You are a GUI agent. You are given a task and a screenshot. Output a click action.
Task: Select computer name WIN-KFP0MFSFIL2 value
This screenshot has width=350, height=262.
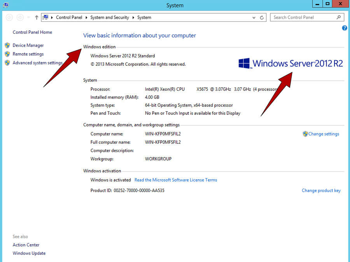[163, 134]
